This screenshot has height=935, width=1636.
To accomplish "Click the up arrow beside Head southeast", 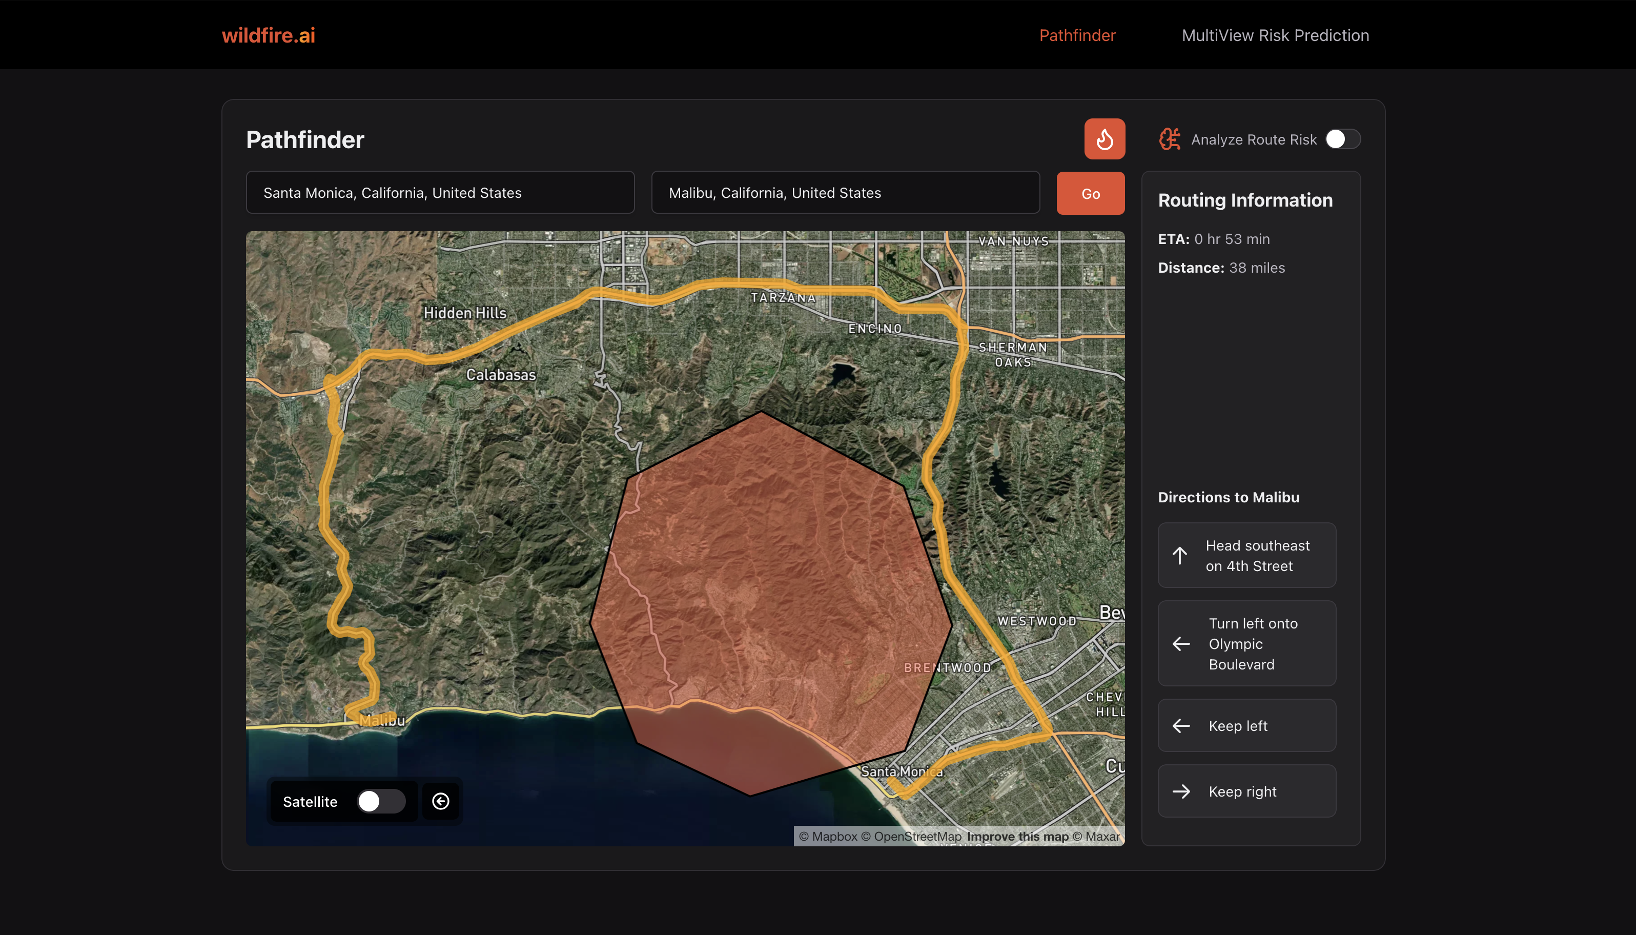I will point(1179,556).
